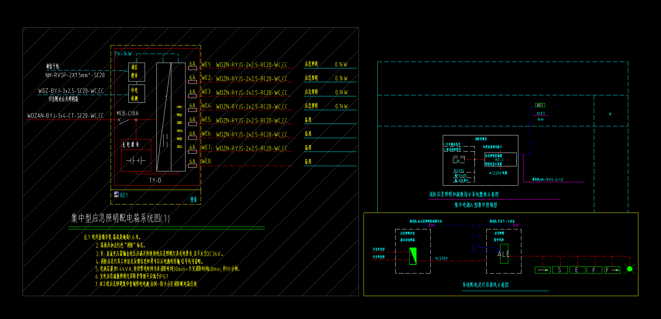
Task: Click the magenta arrow after 由应急照明控制器引来 text
Action: [432, 225]
